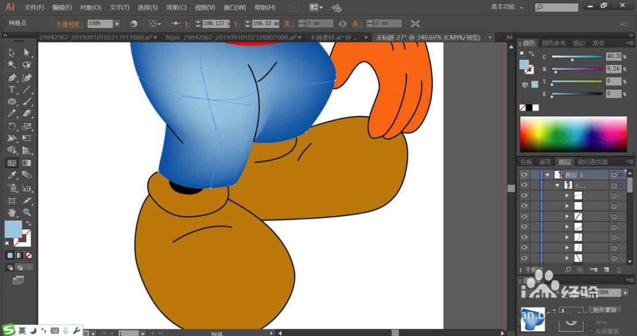Screen dimensions: 637x336
Task: Choose the Eraser tool
Action: pos(27,114)
